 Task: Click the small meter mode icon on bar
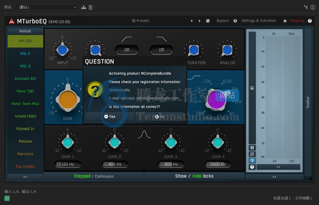pyautogui.click(x=252, y=88)
